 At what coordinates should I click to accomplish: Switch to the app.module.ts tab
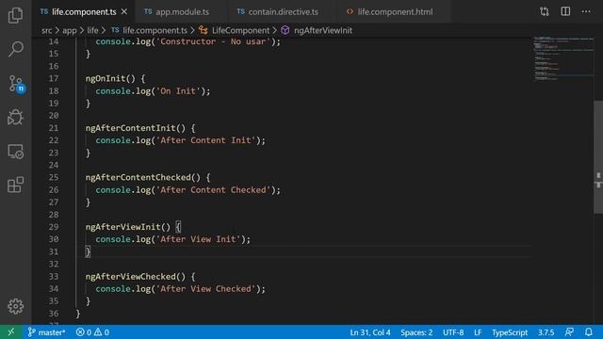182,12
